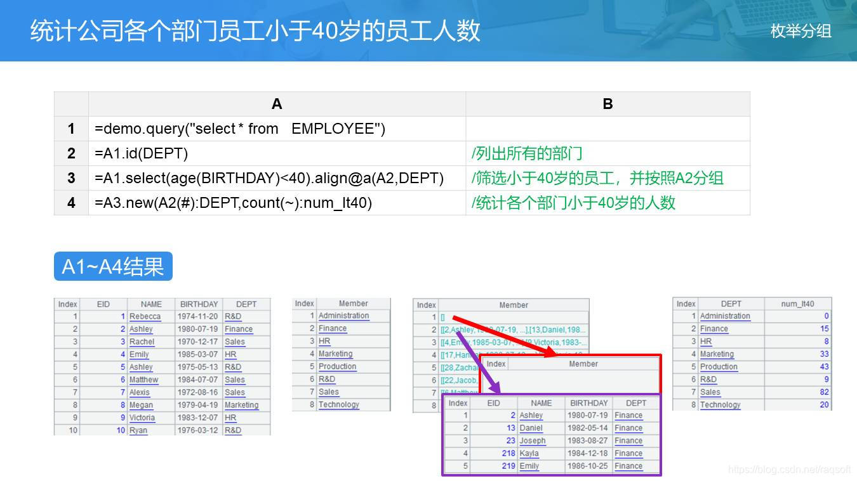The width and height of the screenshot is (857, 481).
Task: Select row header 3 of code grid
Action: 71,178
